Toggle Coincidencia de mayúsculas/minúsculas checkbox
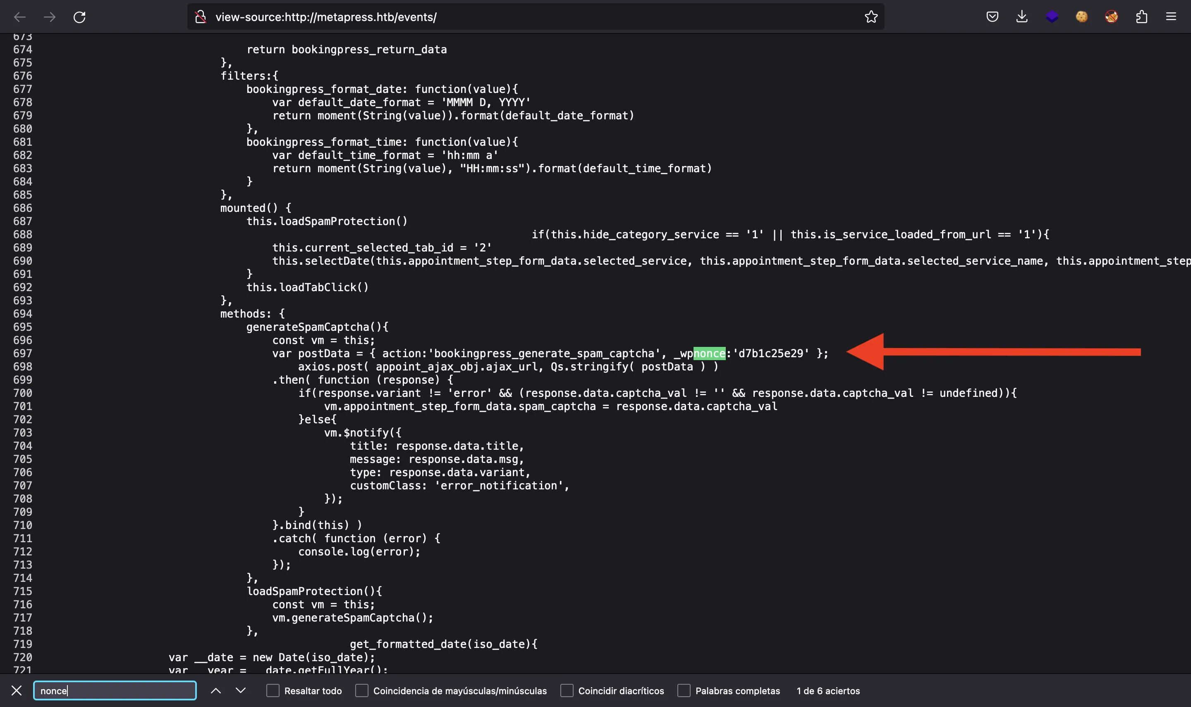 tap(361, 690)
